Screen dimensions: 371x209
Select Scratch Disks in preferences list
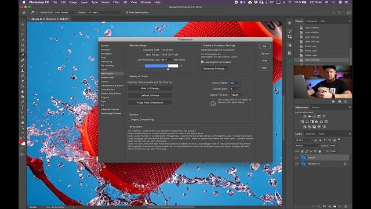[x=108, y=77]
